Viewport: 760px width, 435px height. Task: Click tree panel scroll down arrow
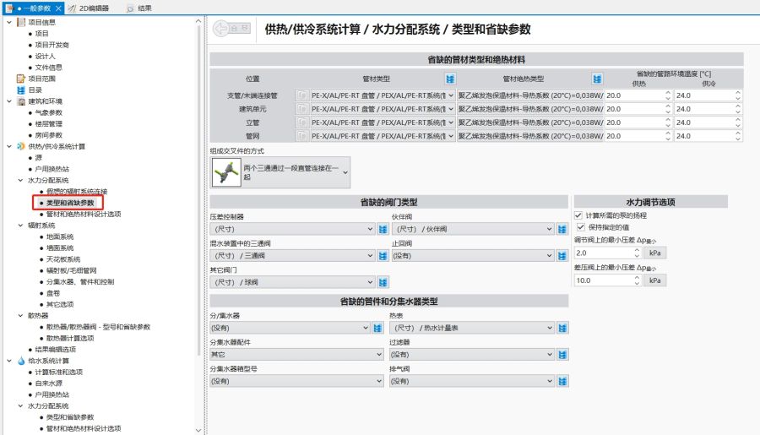point(198,430)
